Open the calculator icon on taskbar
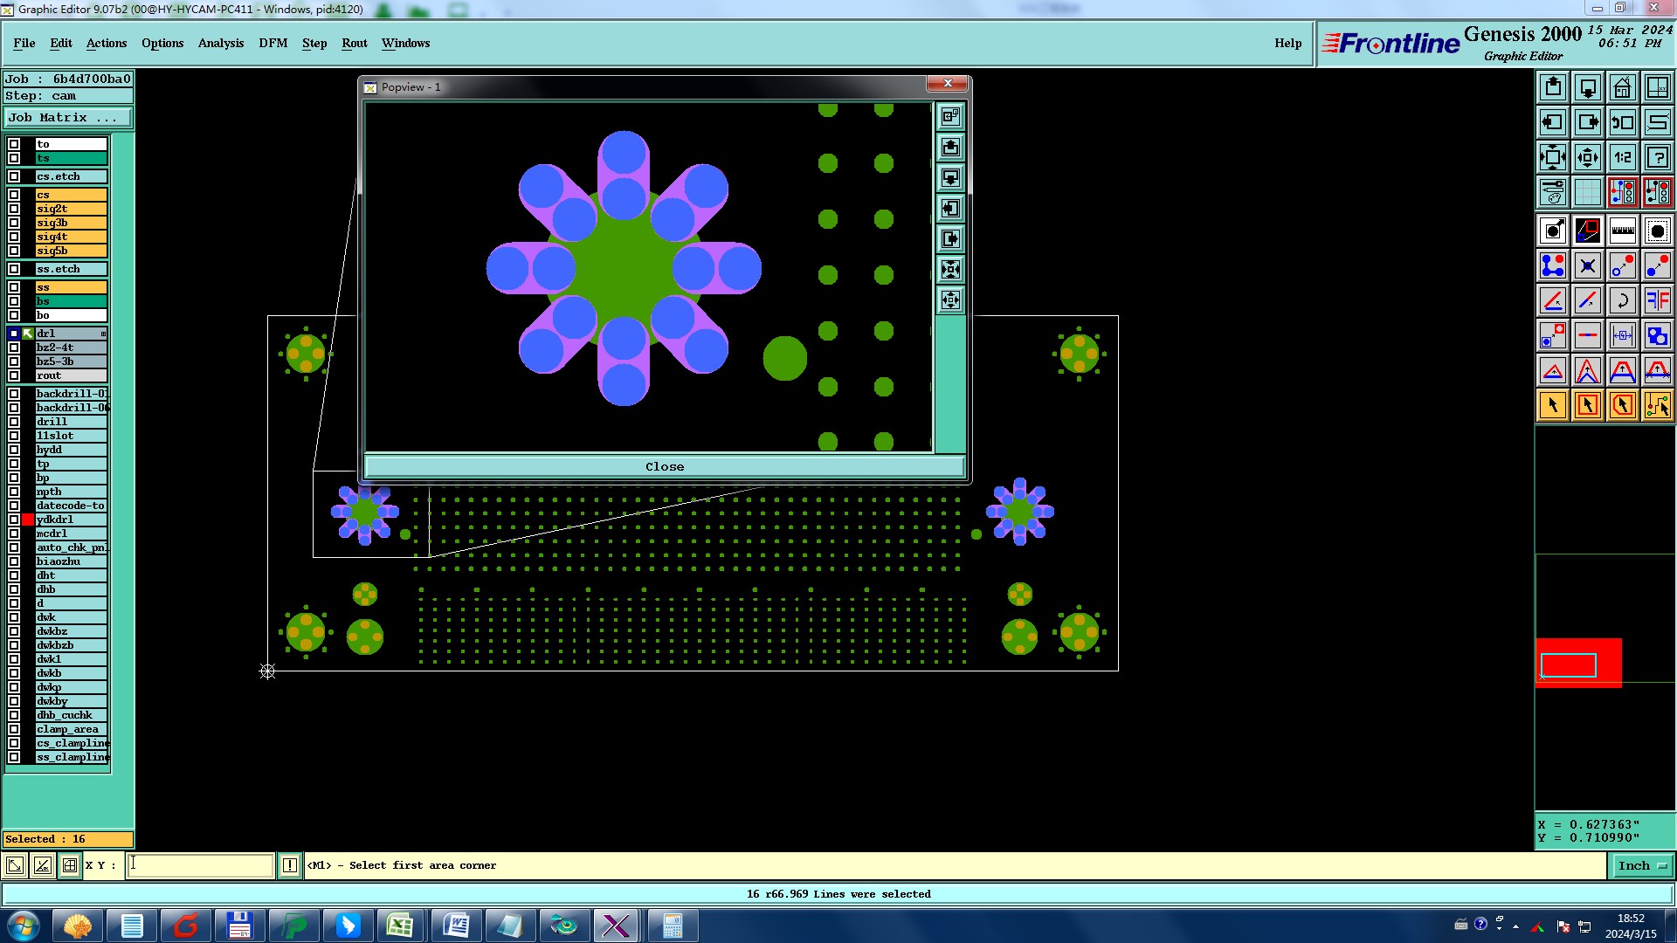Screen dimensions: 1677x943 (672, 926)
